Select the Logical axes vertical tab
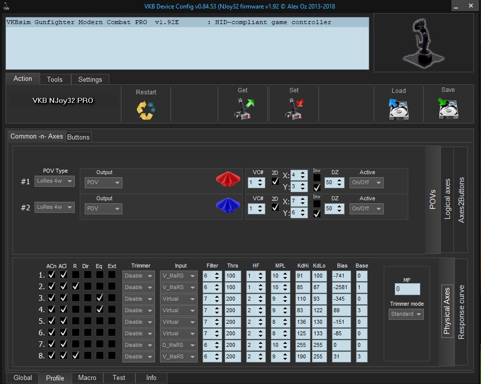This screenshot has height=384, width=481. [447, 199]
